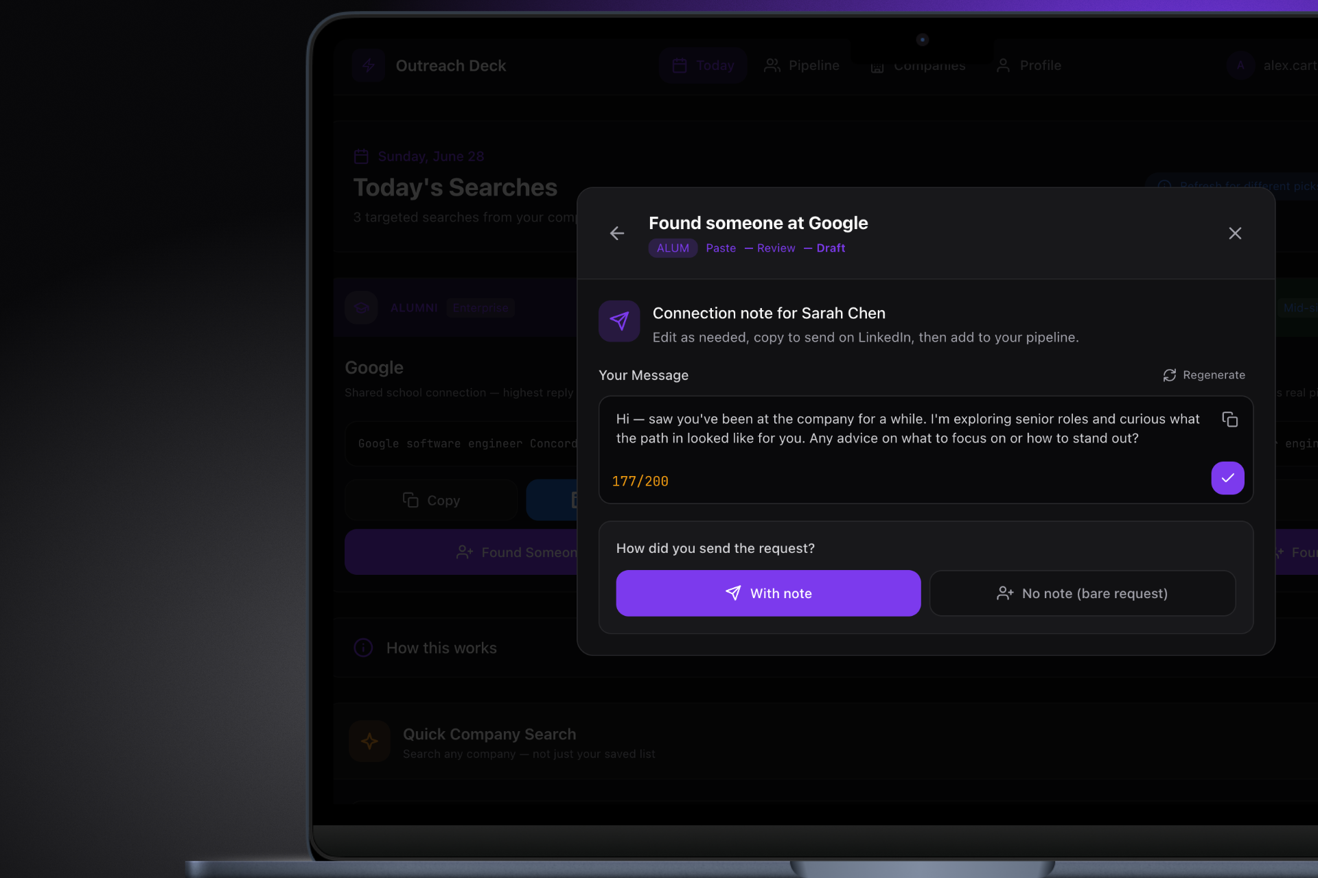Click the Outreach Deck lightning logo
Image resolution: width=1318 pixels, height=878 pixels.
point(369,66)
